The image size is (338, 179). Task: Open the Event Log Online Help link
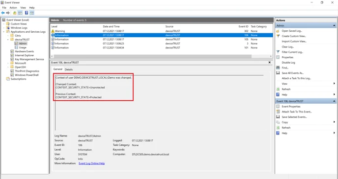(x=91, y=163)
